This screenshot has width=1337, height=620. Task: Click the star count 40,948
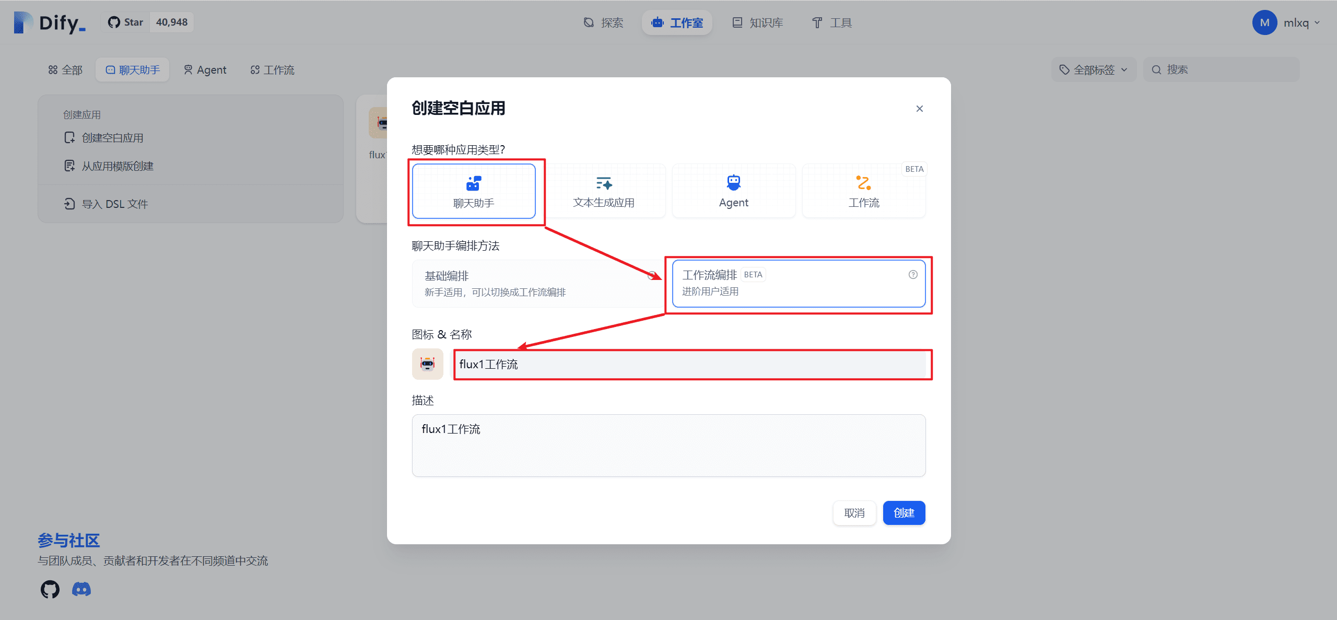point(172,22)
